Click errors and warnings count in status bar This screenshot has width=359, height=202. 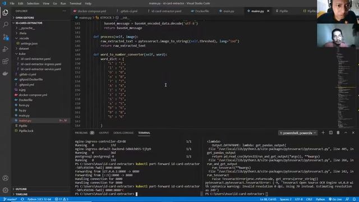(x=61, y=199)
